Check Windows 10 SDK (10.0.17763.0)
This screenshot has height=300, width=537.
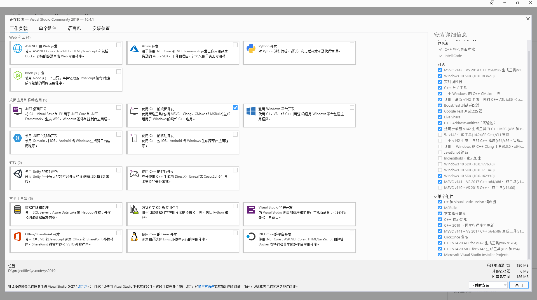[440, 164]
